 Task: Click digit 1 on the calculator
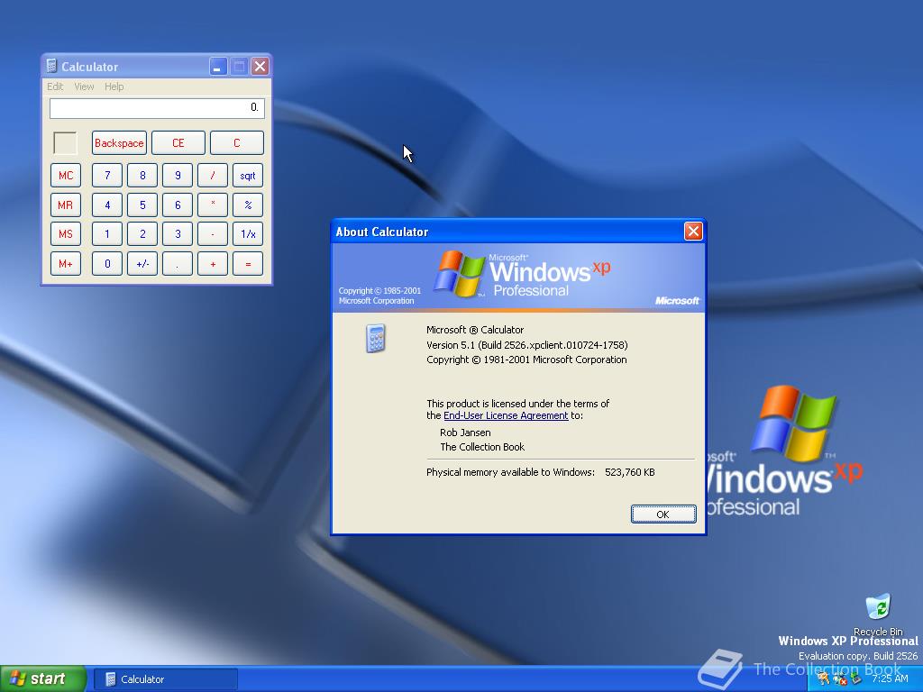tap(107, 233)
